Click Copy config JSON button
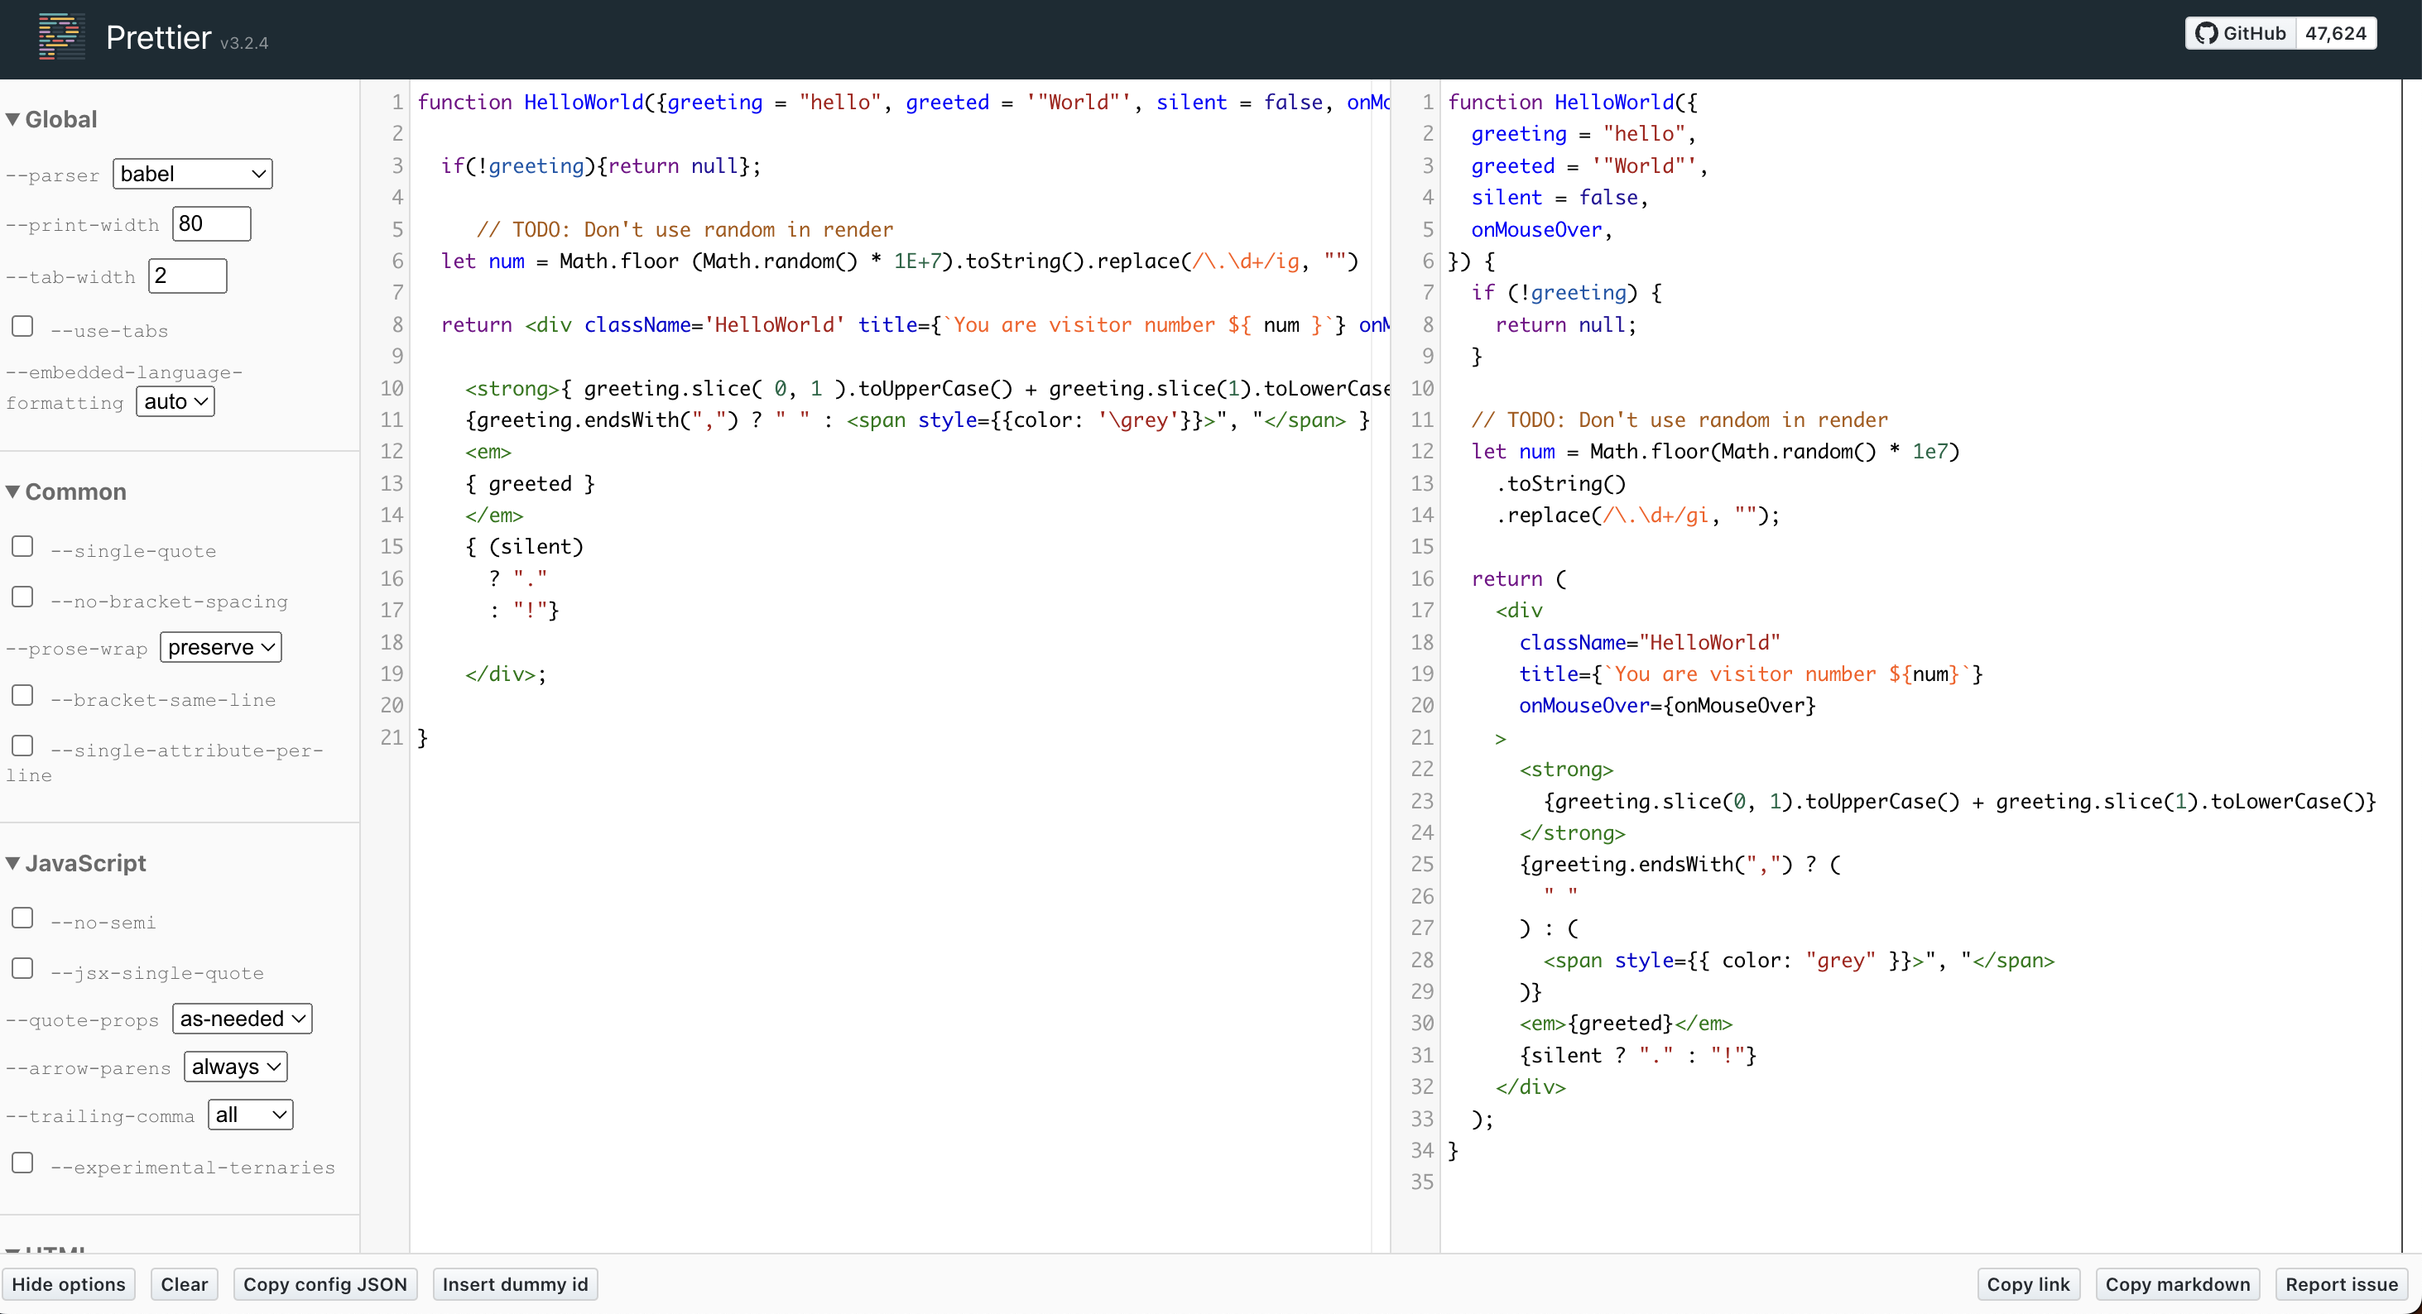 [324, 1284]
